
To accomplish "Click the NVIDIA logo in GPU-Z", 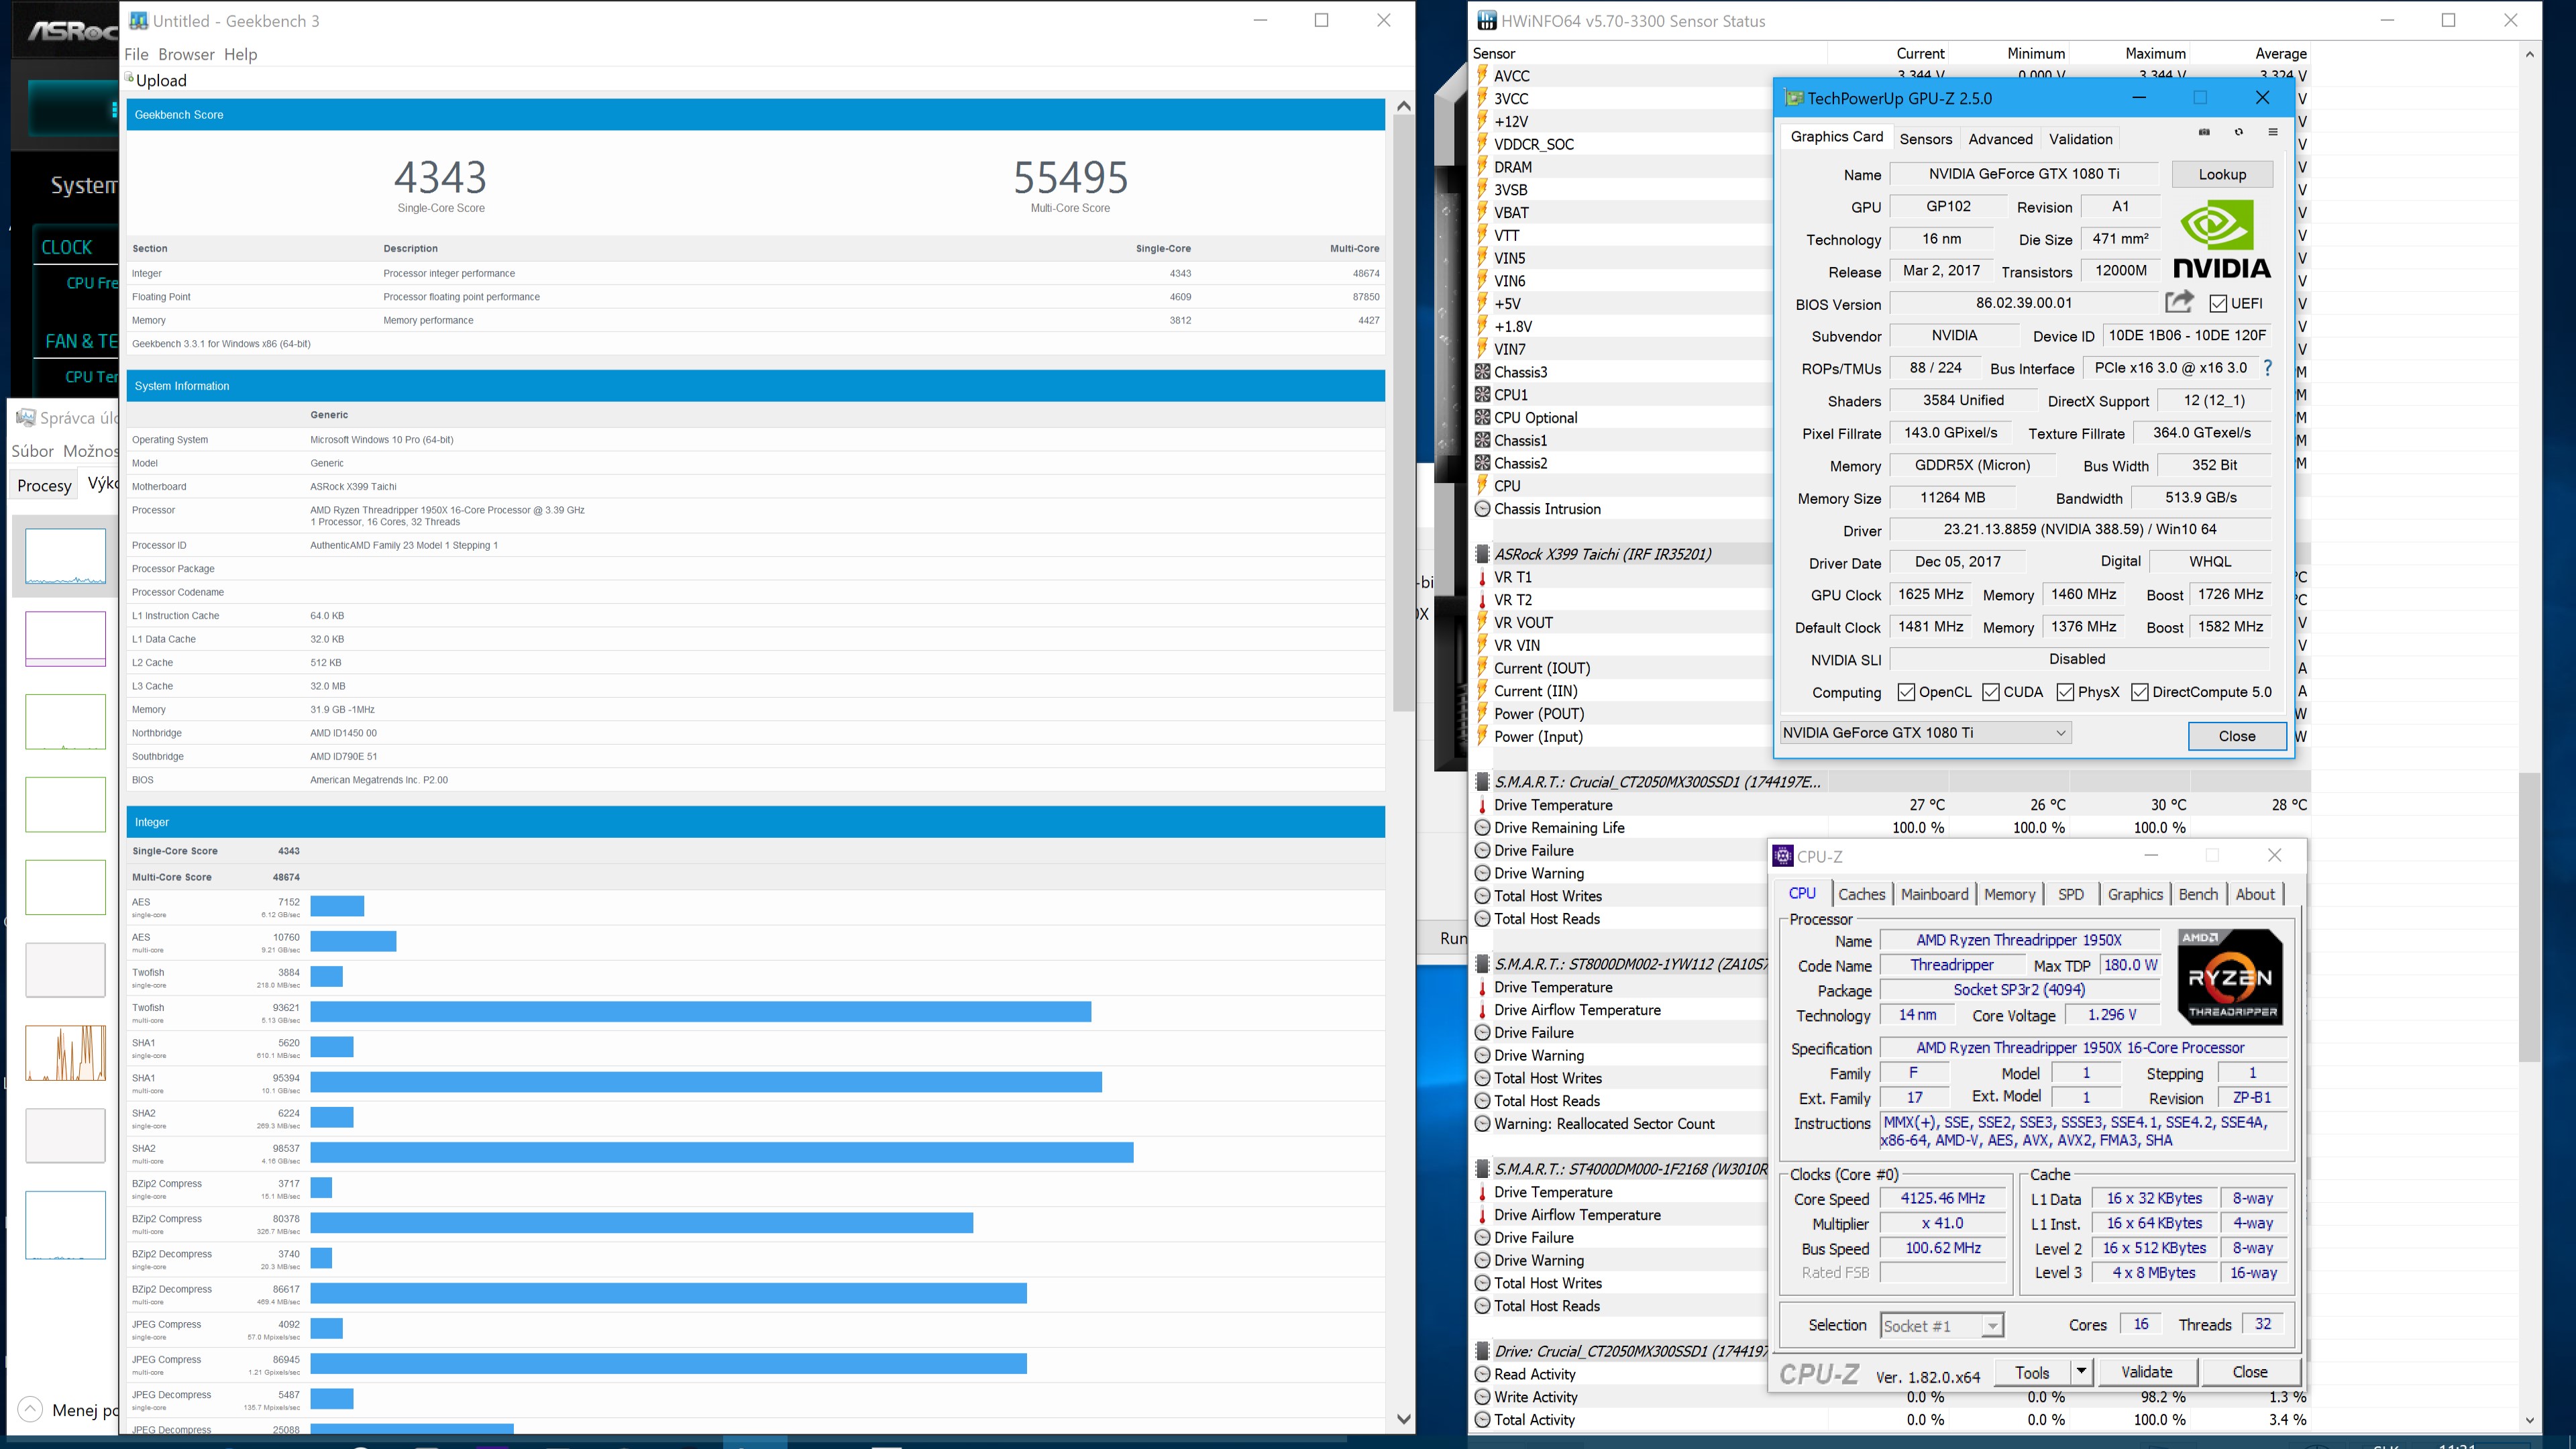I will click(2222, 239).
